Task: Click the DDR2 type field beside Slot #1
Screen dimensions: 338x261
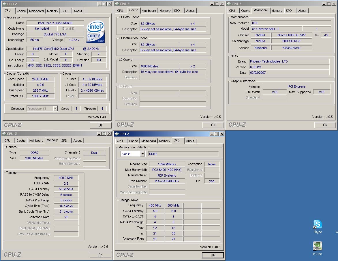Action: (183, 154)
